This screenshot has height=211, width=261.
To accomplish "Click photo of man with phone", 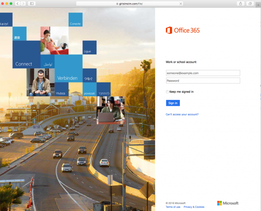I will pyautogui.click(x=40, y=82).
